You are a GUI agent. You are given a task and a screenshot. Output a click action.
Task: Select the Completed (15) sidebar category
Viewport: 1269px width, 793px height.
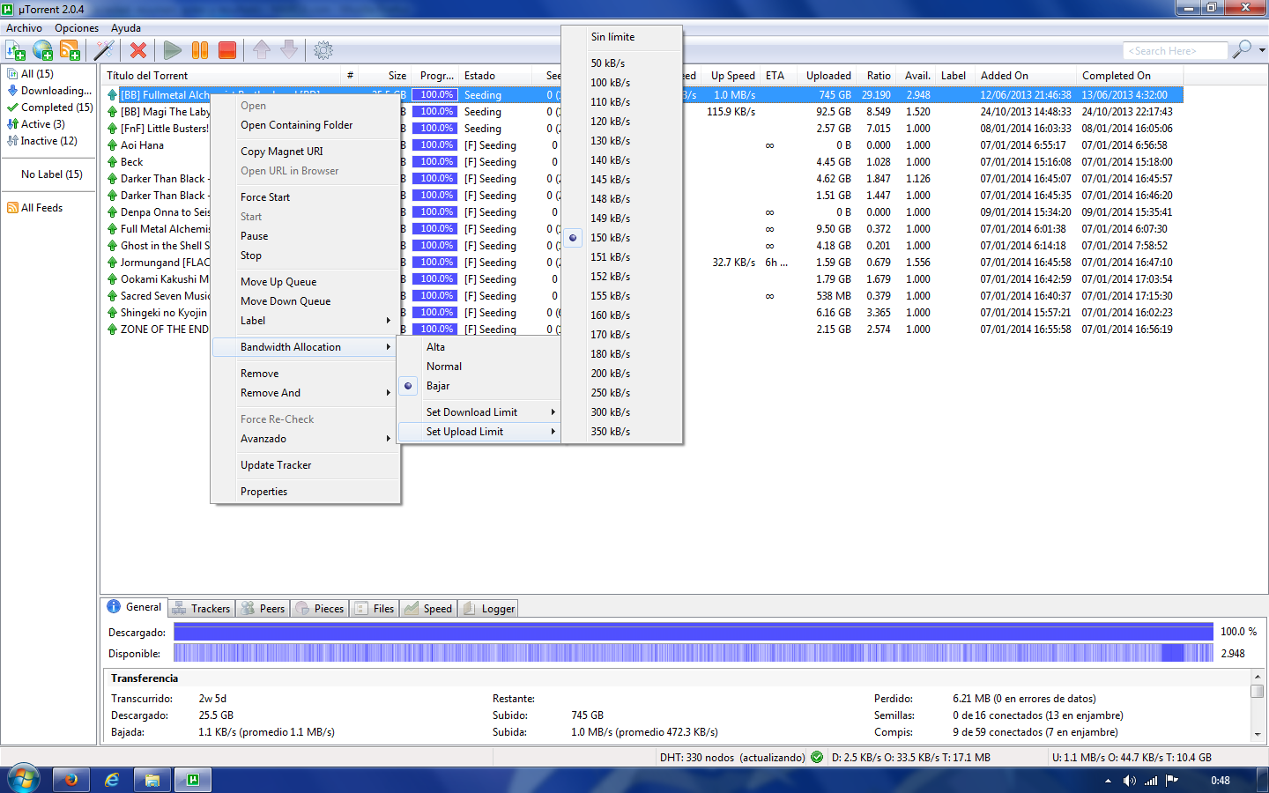click(x=50, y=107)
